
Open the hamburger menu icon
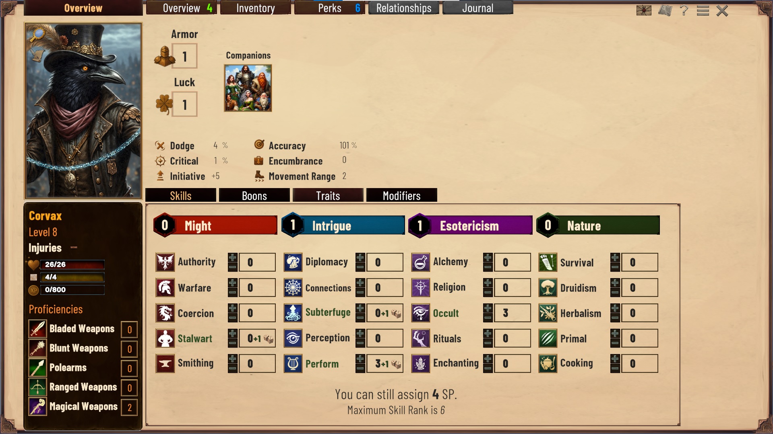703,11
